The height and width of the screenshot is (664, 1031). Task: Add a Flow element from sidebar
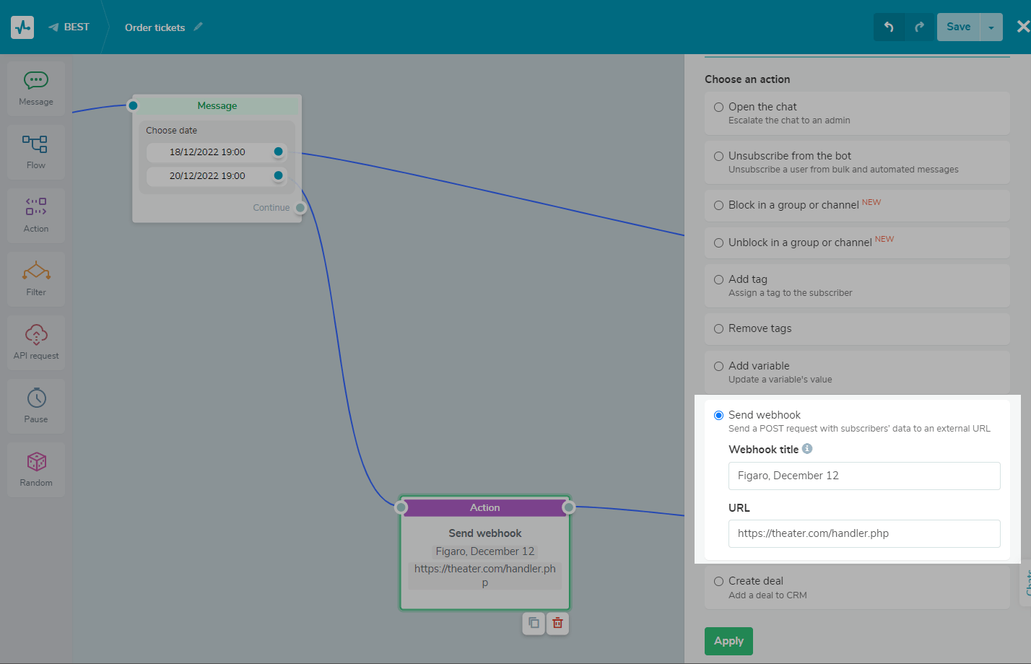[x=36, y=152]
